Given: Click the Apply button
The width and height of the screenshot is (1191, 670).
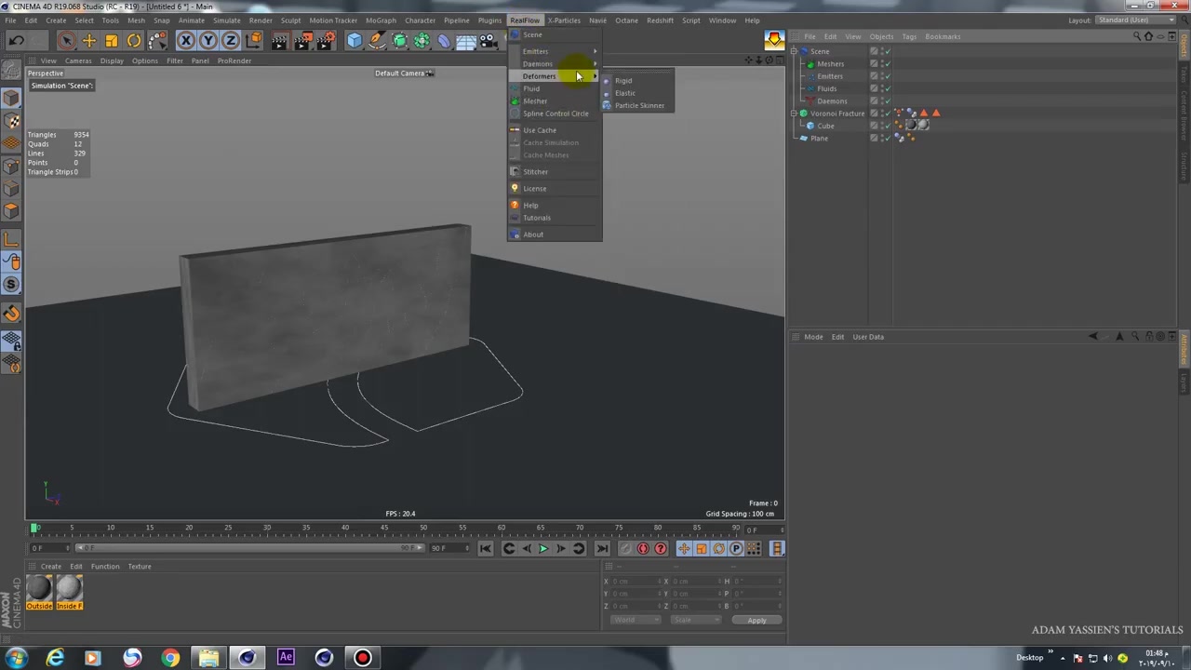Looking at the screenshot, I should click(x=756, y=620).
